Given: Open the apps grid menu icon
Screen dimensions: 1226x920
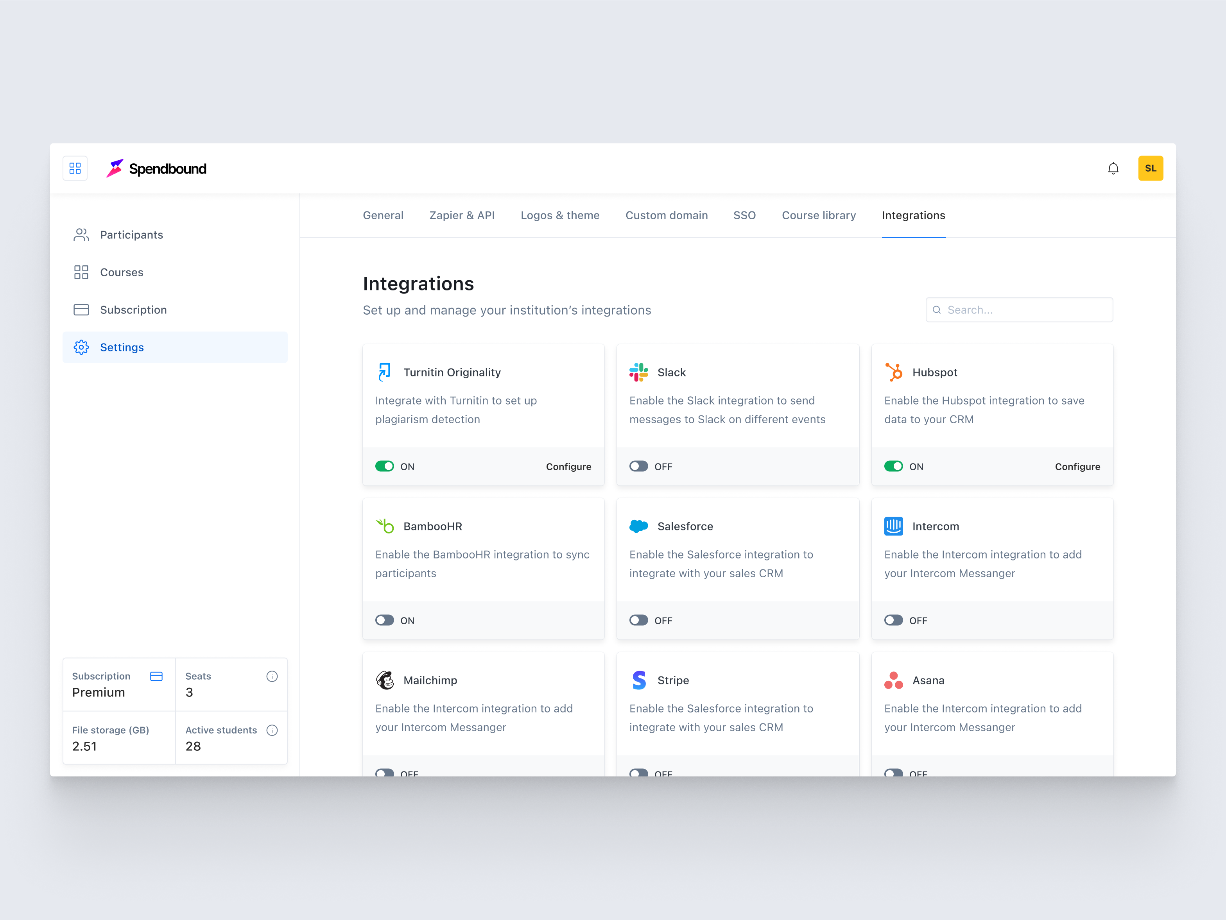Looking at the screenshot, I should (75, 168).
